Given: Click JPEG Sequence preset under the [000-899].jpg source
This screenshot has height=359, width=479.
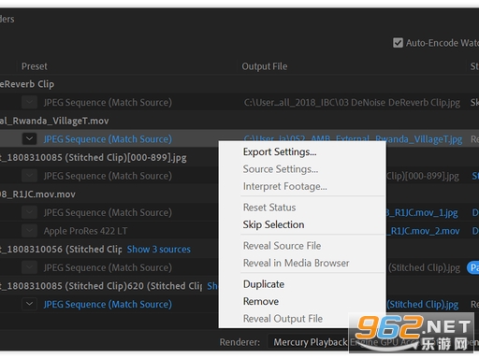Looking at the screenshot, I should click(x=108, y=176).
